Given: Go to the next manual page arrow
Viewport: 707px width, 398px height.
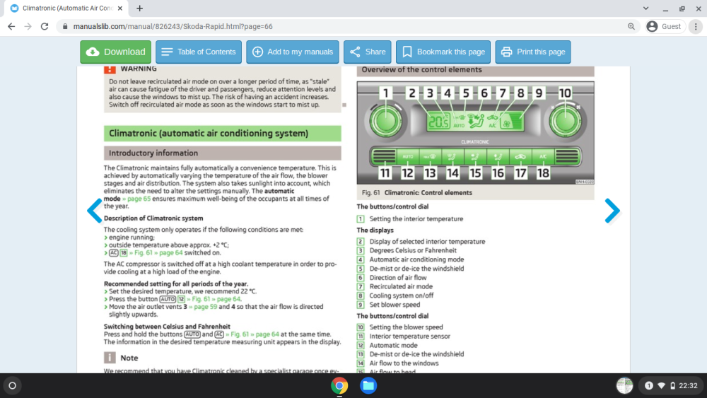Looking at the screenshot, I should pos(612,211).
